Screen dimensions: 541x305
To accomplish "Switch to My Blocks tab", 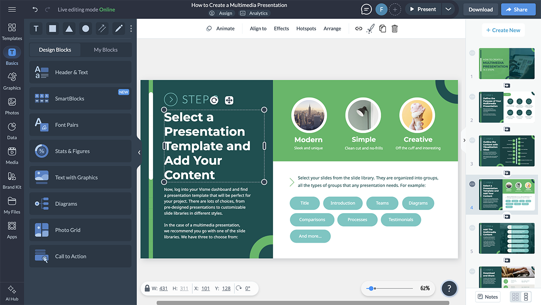I will click(x=105, y=50).
